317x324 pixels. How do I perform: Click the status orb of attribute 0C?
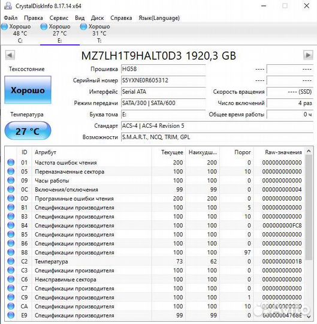point(11,190)
